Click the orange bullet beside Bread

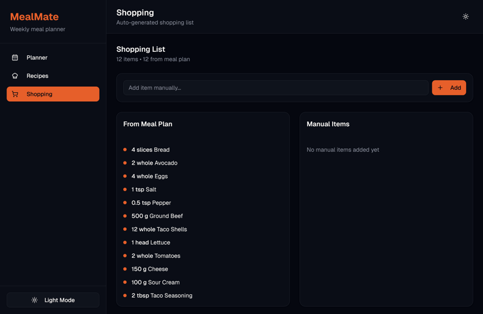tap(125, 149)
